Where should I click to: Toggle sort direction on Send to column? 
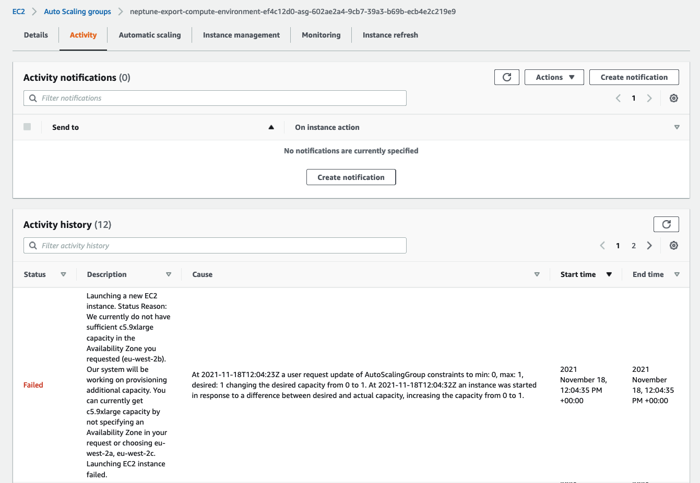click(x=271, y=127)
